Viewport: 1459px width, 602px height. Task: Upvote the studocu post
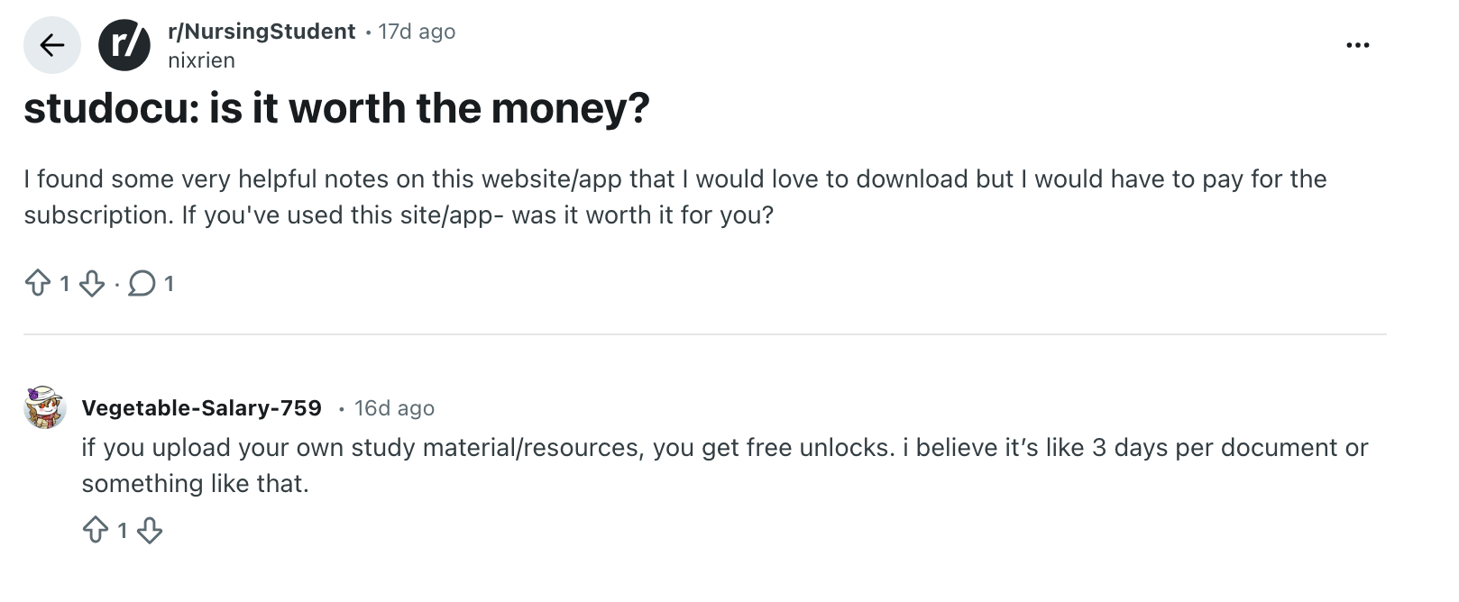coord(38,283)
